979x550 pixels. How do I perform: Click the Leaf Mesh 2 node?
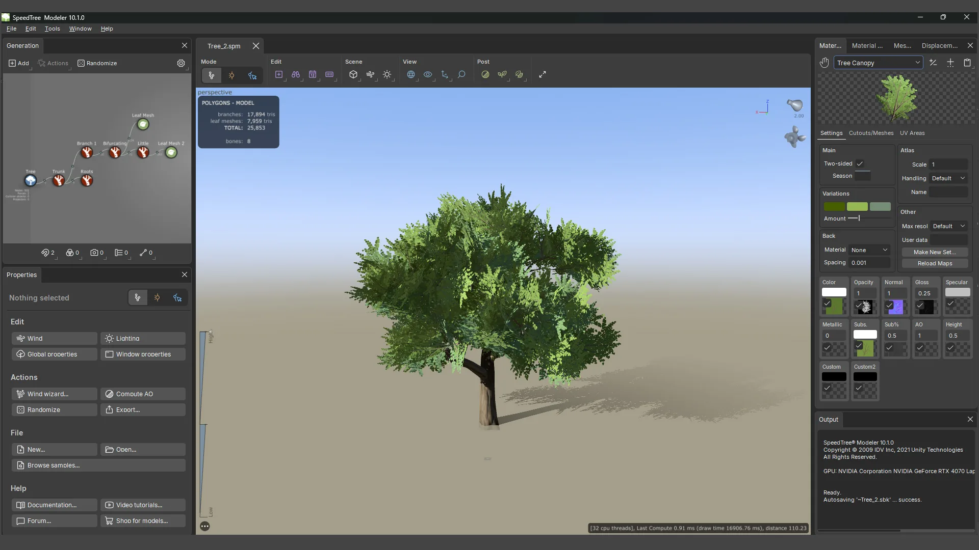(x=171, y=153)
